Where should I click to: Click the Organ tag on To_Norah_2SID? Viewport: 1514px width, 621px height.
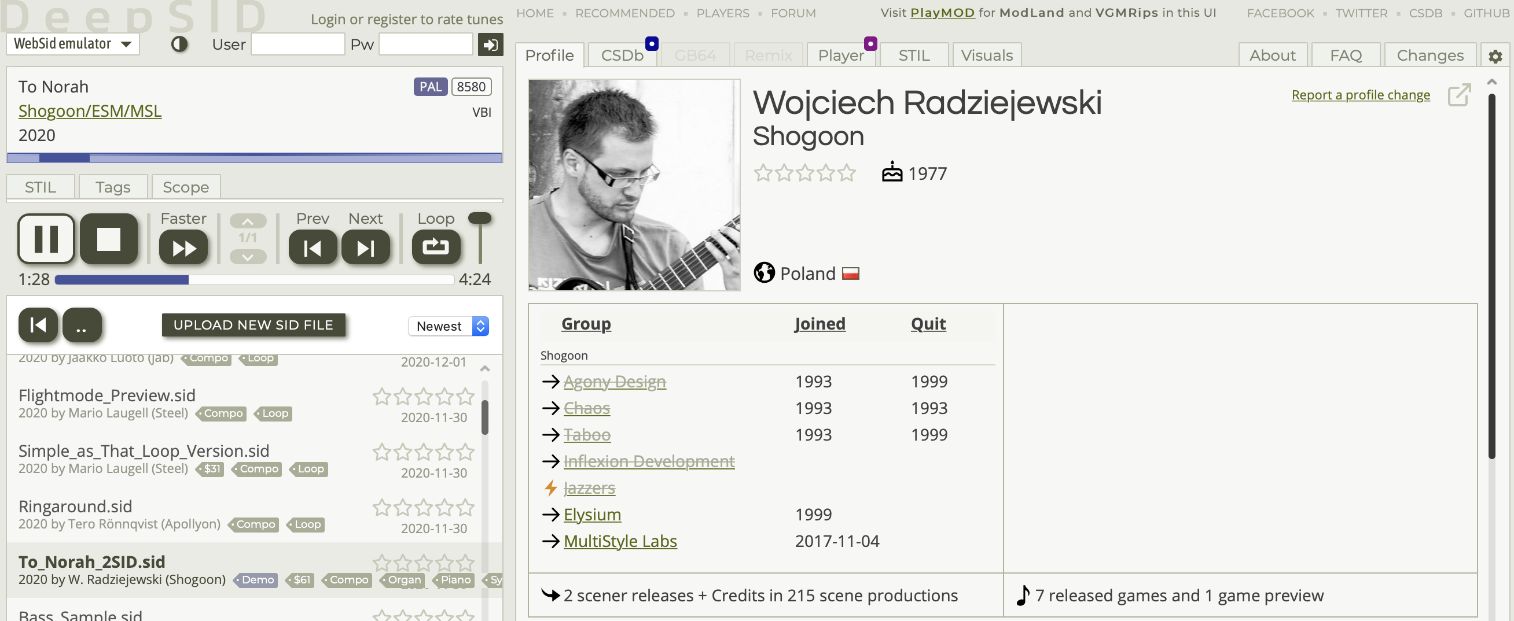(x=403, y=580)
